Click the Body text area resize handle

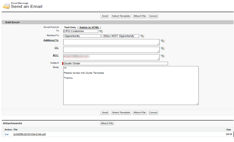197,104
